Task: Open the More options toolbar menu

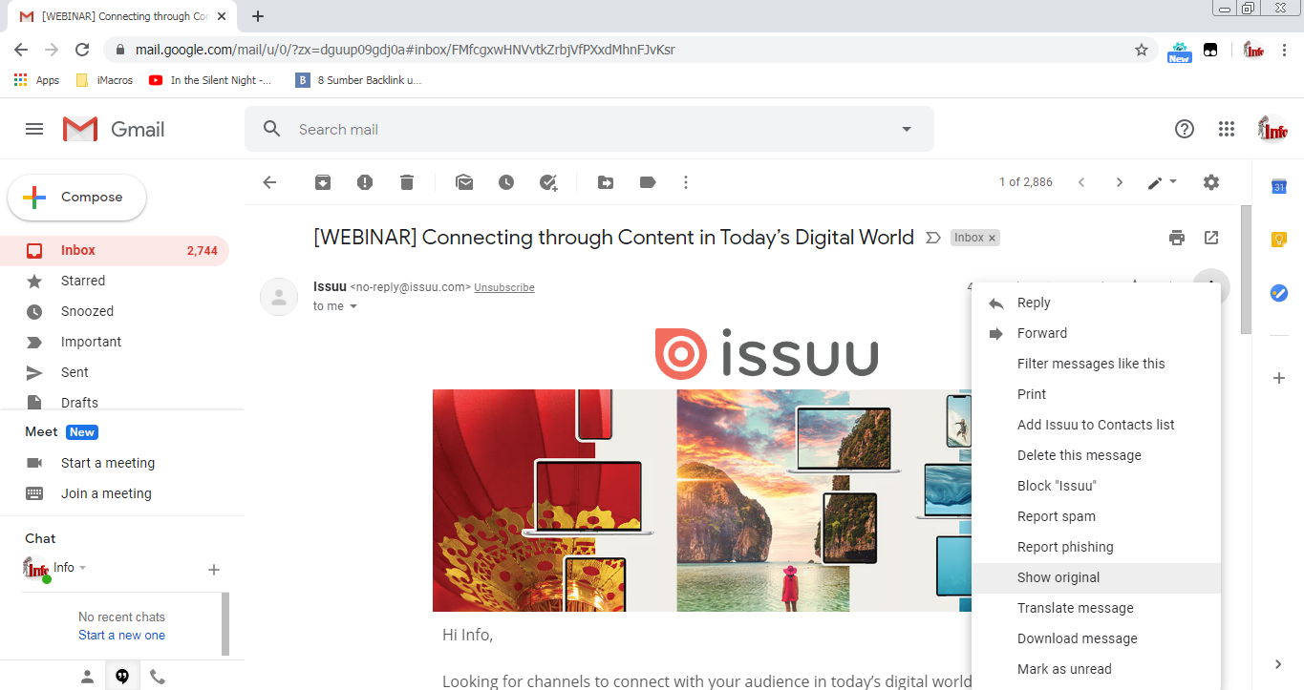Action: [x=686, y=182]
